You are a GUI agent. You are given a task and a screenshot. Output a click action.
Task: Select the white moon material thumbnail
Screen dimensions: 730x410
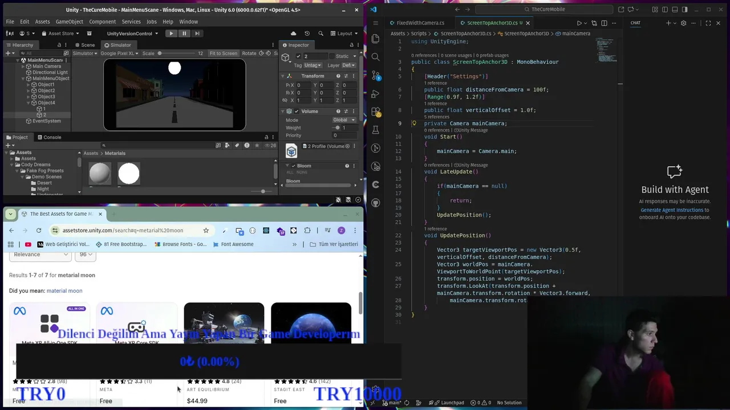(x=129, y=174)
